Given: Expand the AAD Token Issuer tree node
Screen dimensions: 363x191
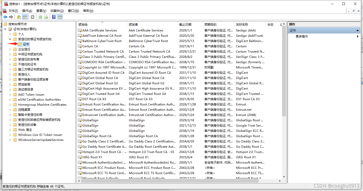Looking at the screenshot, I should click(x=10, y=95).
